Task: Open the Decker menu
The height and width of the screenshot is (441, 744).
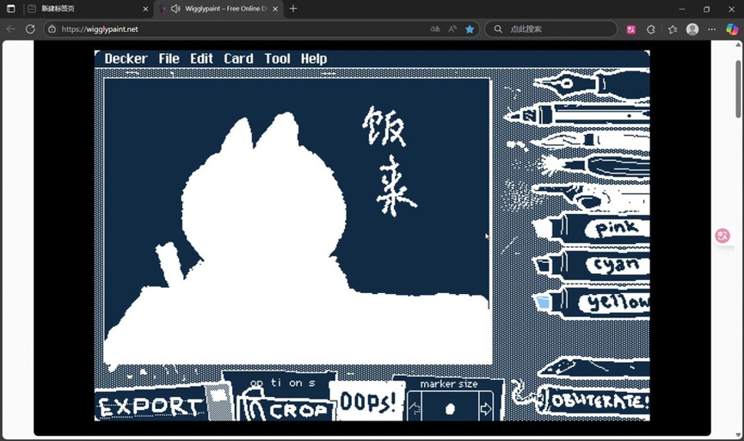Action: click(126, 58)
